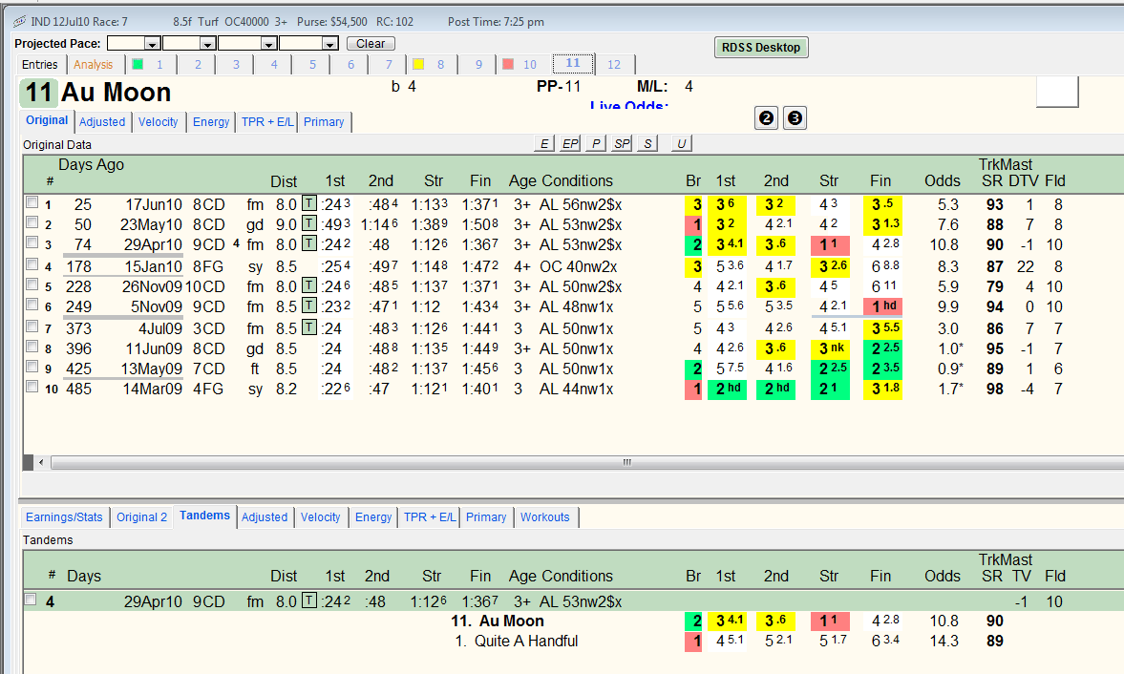Open the upper TPR + E/L tab
The image size is (1124, 674).
(x=267, y=122)
